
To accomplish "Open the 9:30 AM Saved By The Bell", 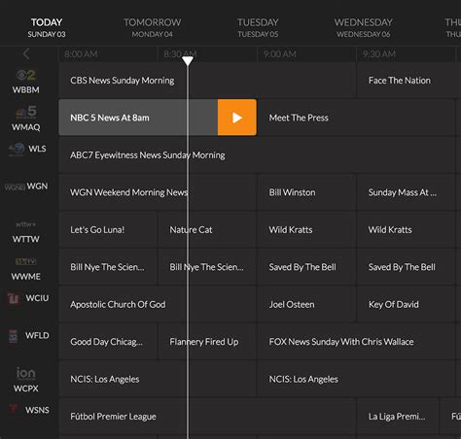I will tap(406, 267).
